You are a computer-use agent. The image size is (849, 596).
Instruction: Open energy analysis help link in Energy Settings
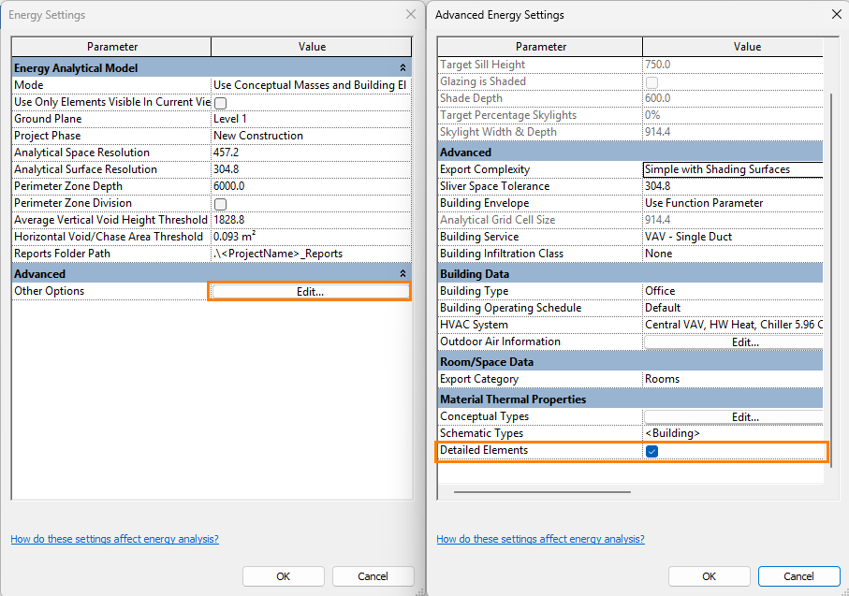tap(114, 539)
